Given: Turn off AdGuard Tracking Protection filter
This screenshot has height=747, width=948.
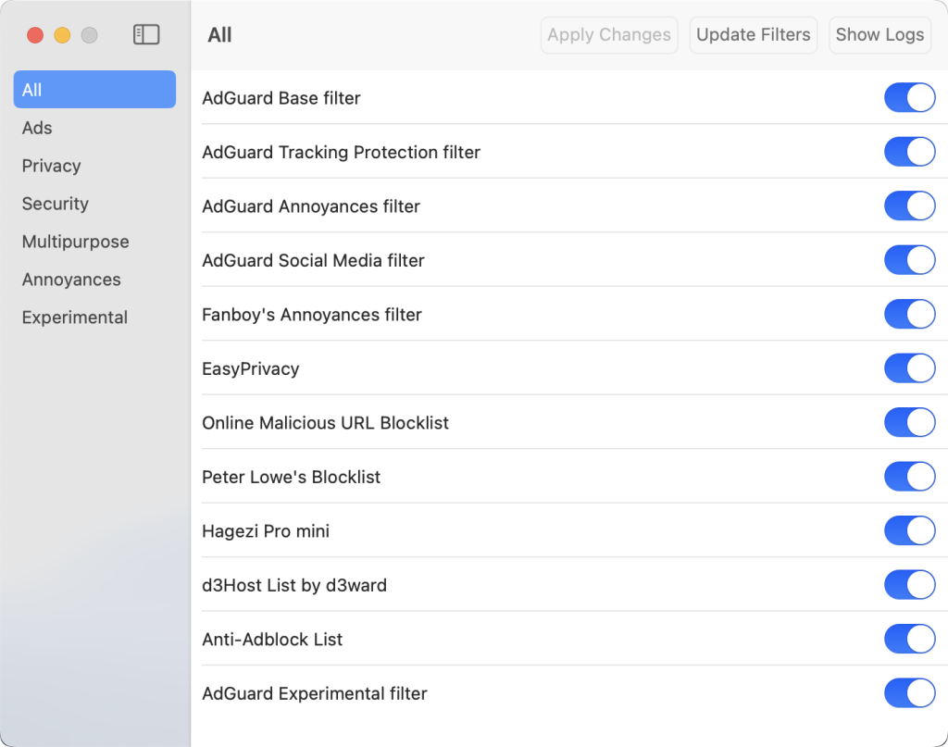Looking at the screenshot, I should [x=909, y=152].
